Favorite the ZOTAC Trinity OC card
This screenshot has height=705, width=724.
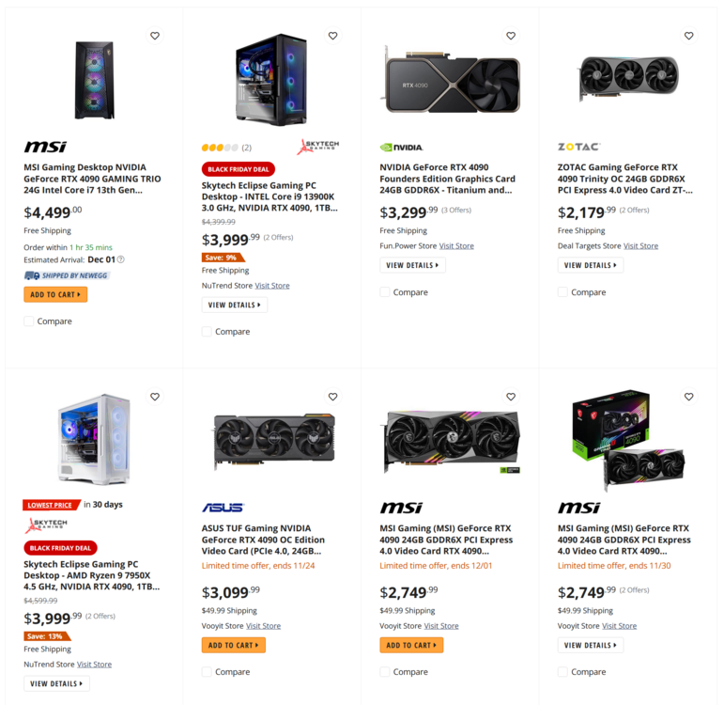(688, 36)
